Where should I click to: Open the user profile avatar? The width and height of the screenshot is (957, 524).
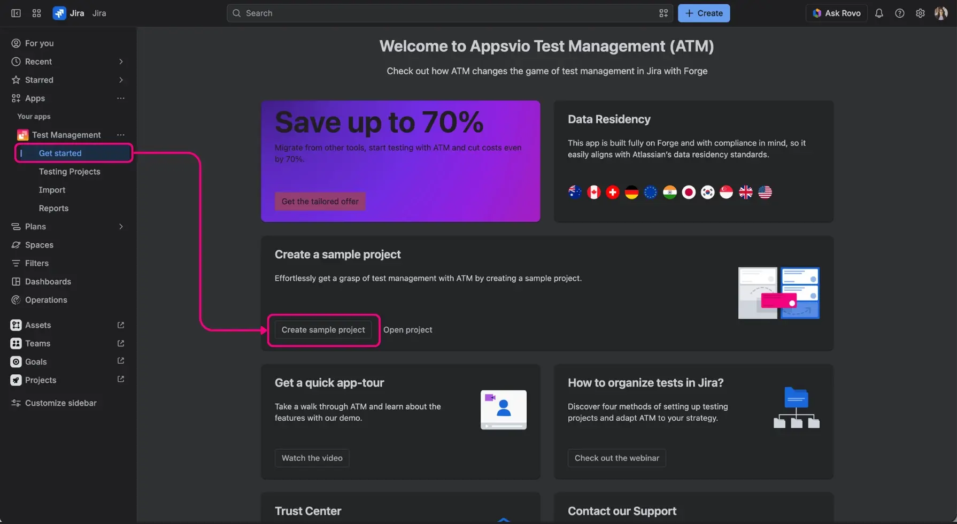(941, 13)
